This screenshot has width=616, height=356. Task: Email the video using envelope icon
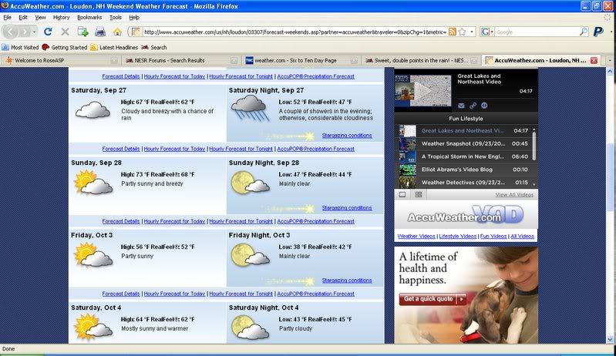click(x=461, y=106)
